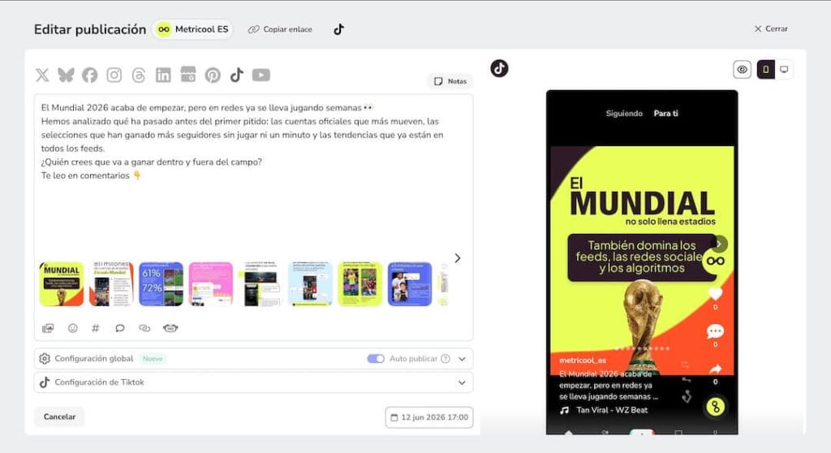Select the Threads network icon
Image resolution: width=831 pixels, height=453 pixels.
(x=138, y=75)
